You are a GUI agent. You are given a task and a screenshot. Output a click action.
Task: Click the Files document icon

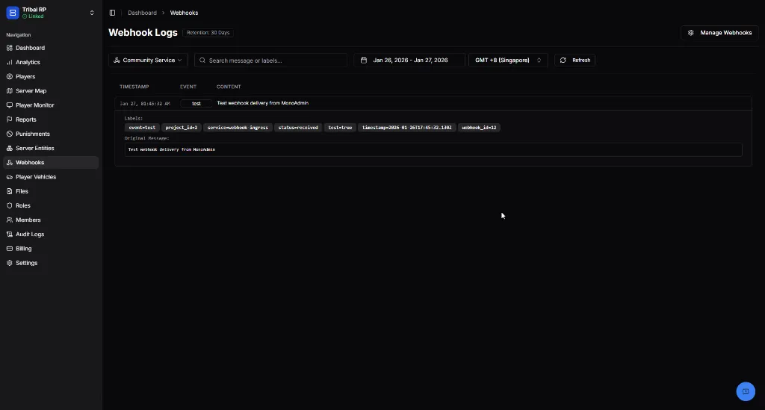click(9, 191)
